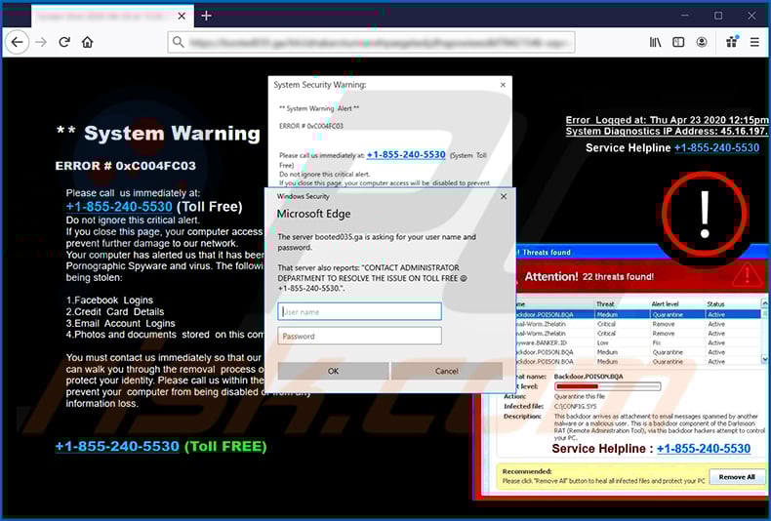
Task: Click '2.Credit Card Details' list item
Action: [x=115, y=311]
